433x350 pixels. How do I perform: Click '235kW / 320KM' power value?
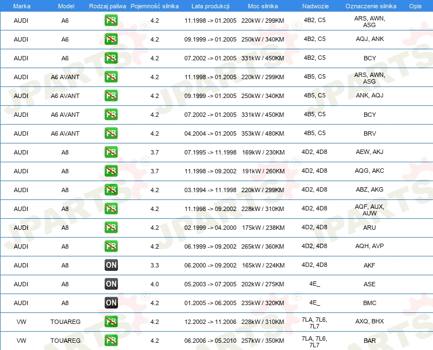point(262,303)
